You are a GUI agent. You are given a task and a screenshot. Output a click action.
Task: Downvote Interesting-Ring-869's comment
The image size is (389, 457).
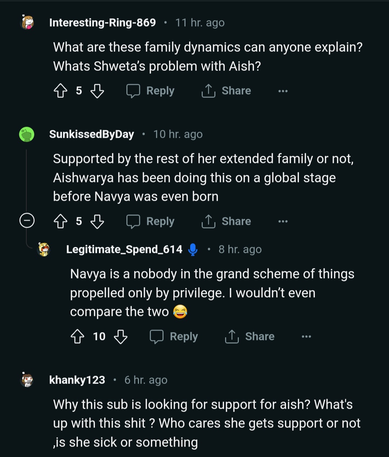[97, 91]
